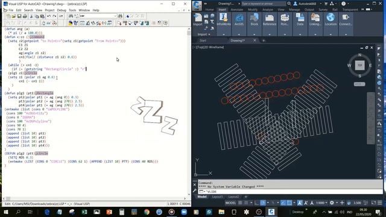Switch to Layout2 tab
The height and width of the screenshot is (217, 386).
click(x=233, y=197)
